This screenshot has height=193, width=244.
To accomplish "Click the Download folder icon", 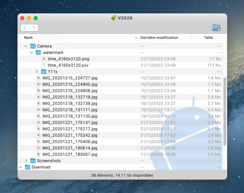I will click(x=28, y=167).
